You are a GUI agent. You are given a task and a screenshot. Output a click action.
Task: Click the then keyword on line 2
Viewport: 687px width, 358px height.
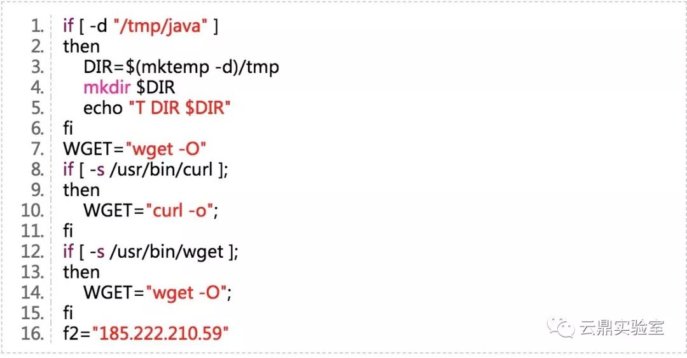coord(81,46)
